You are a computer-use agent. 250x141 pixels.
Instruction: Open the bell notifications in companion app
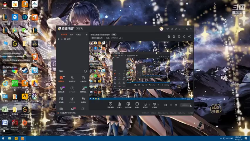[x=184, y=36]
